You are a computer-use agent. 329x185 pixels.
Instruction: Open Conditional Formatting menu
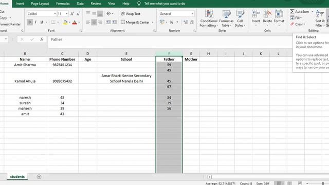[x=209, y=18]
